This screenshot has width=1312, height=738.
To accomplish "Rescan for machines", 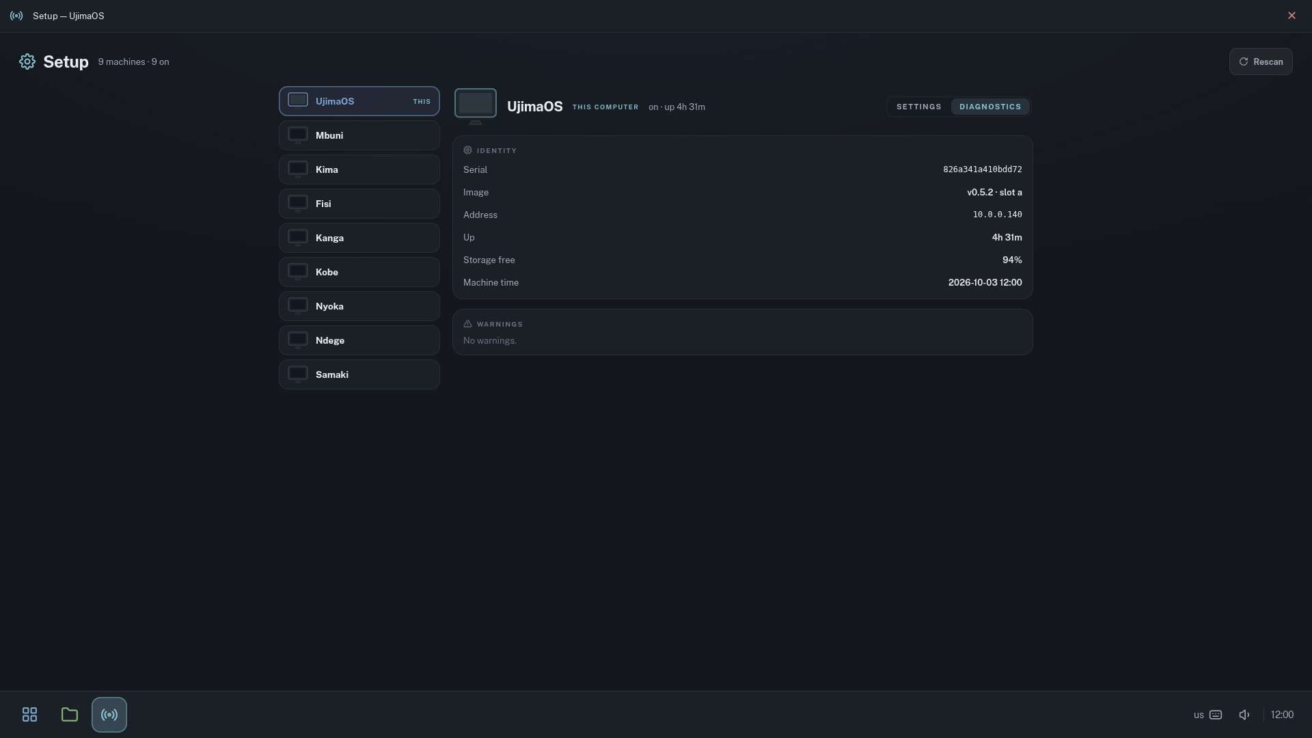I will coord(1261,61).
